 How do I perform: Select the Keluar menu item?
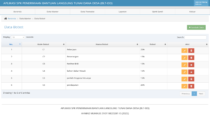pos(192,12)
